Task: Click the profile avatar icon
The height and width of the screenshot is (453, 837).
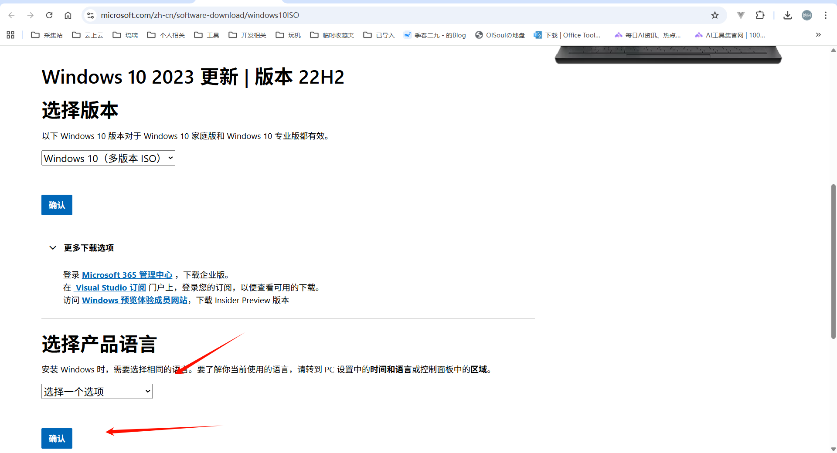Action: pyautogui.click(x=807, y=15)
